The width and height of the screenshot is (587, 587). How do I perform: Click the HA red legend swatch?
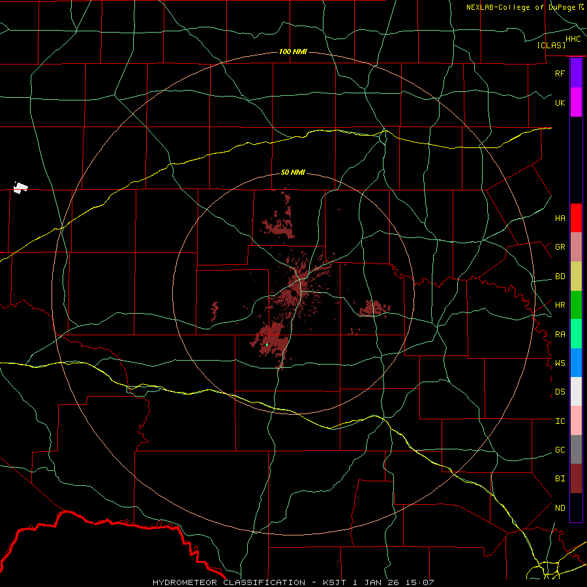coord(576,218)
